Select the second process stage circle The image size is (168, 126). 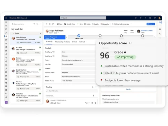[100, 36]
